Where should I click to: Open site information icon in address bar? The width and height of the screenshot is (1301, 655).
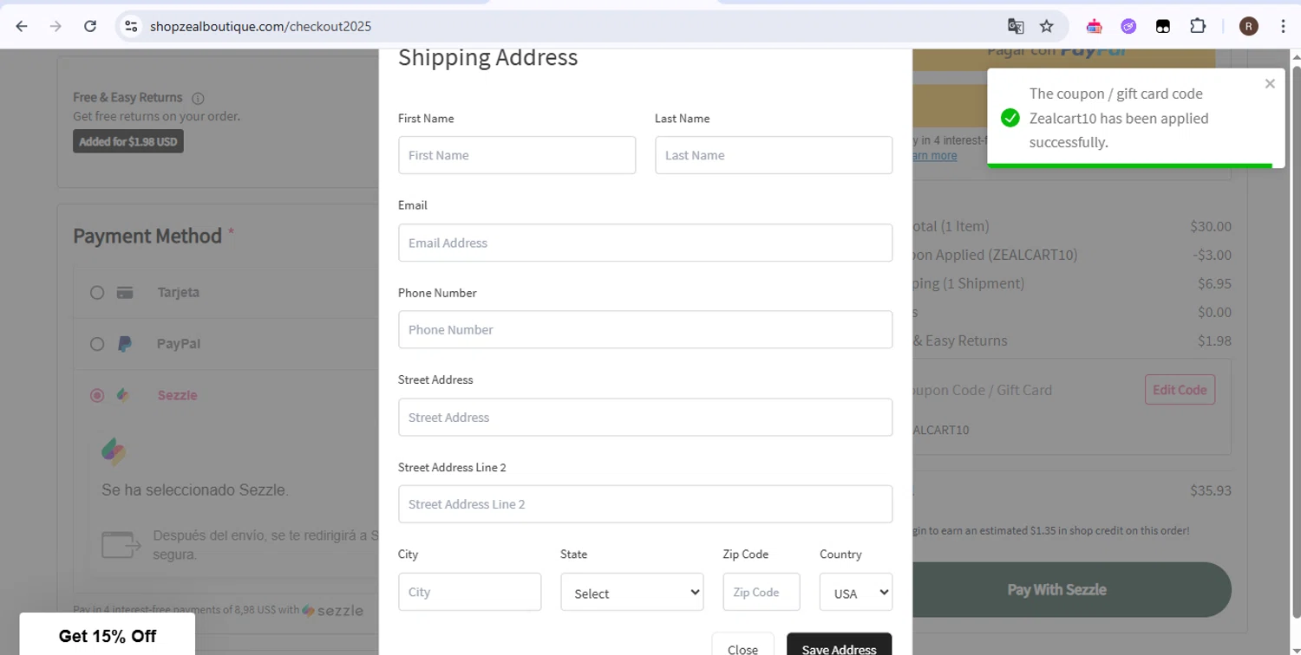click(x=131, y=26)
